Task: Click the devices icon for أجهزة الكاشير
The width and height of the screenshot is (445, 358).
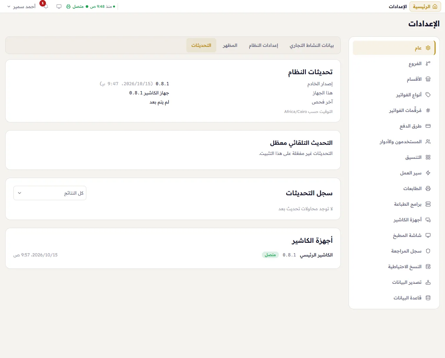Action: click(428, 220)
